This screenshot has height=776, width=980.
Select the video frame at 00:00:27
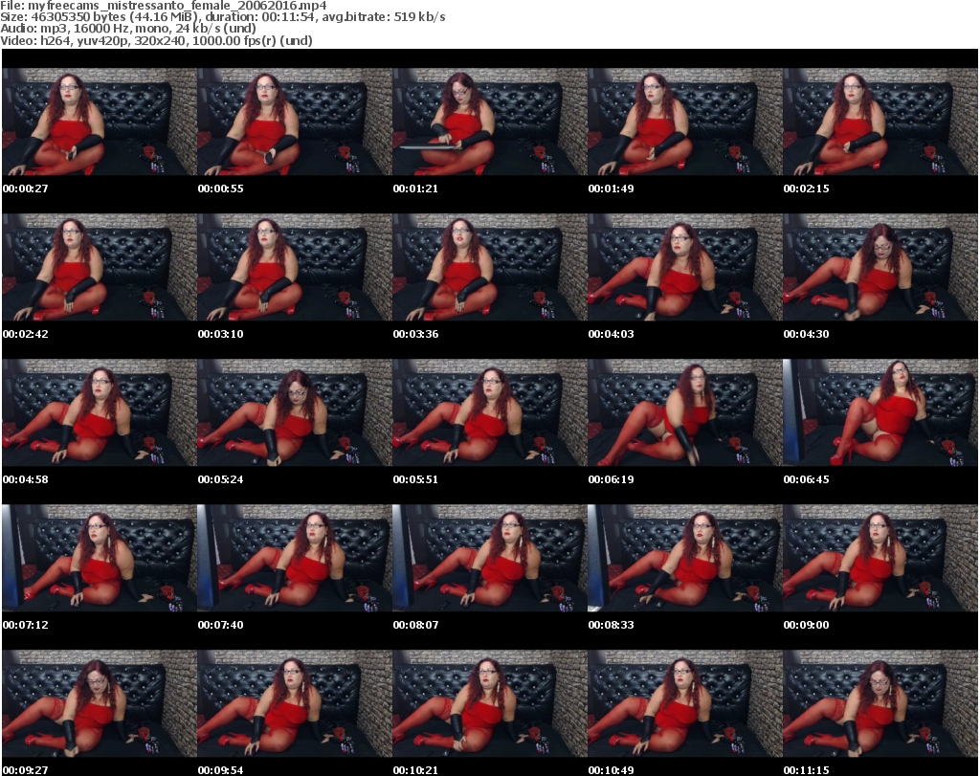100,122
